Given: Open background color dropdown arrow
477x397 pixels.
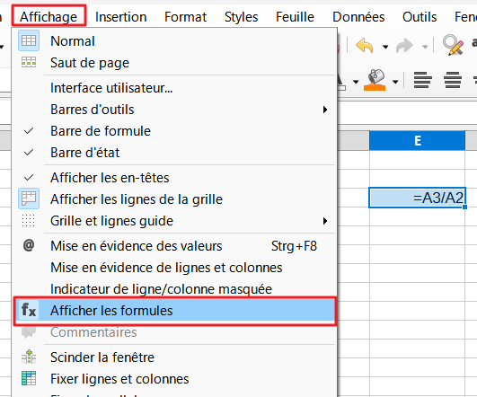Looking at the screenshot, I should click(395, 82).
